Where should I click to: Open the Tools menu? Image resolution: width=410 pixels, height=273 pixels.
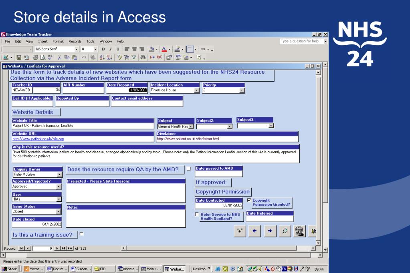pos(91,41)
